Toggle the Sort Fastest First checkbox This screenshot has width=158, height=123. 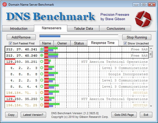tap(10, 43)
